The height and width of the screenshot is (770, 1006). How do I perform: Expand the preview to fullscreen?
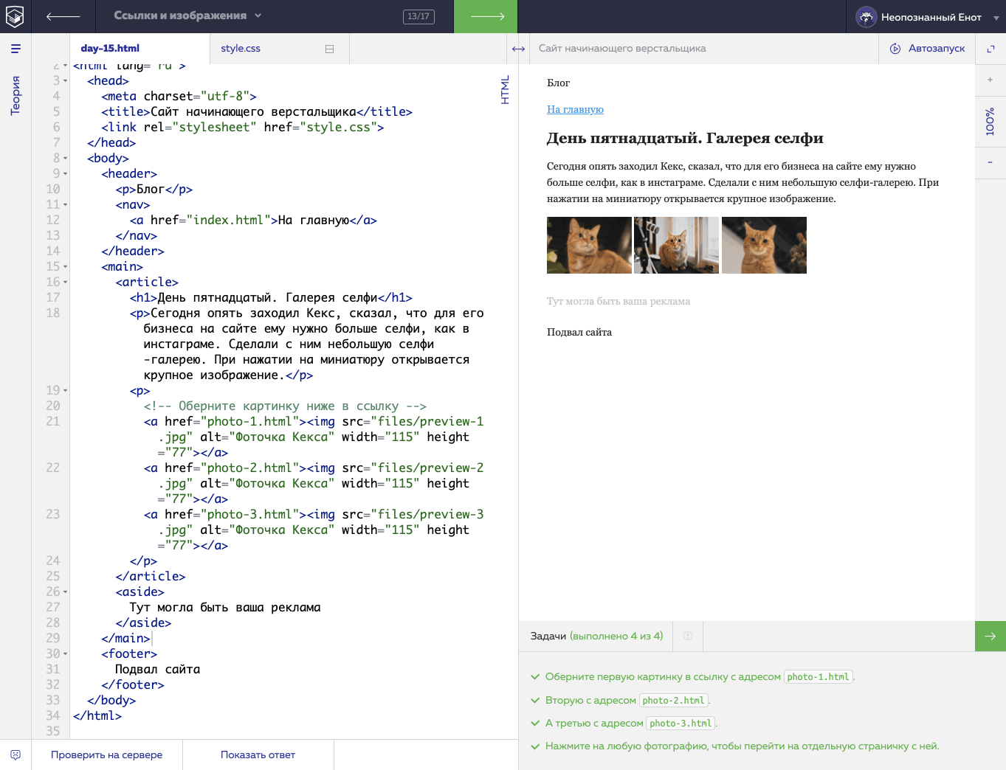tap(991, 49)
